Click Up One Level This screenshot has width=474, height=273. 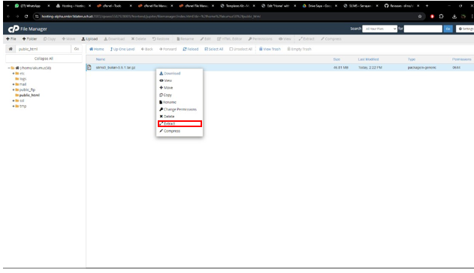tap(122, 49)
